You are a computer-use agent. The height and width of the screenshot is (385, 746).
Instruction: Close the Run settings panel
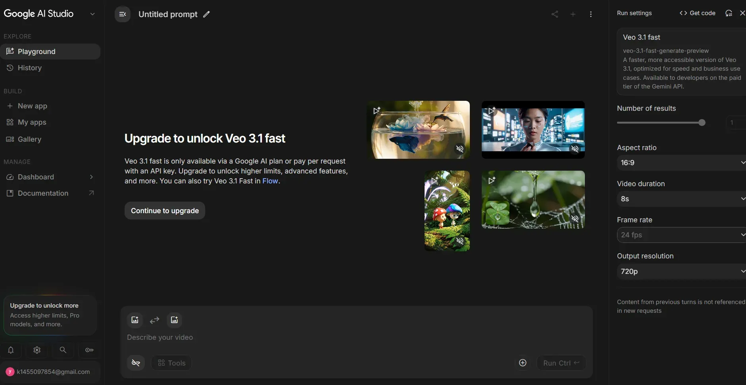(742, 13)
